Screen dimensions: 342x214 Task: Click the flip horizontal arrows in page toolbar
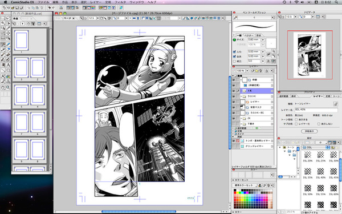click(134, 18)
